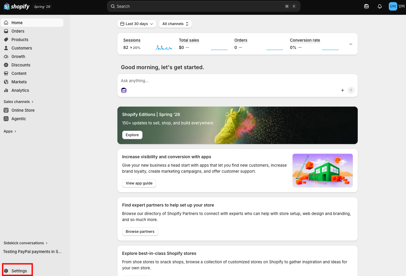Viewport: 406px width, 276px height.
Task: Click the Markets globe icon
Action: click(x=6, y=82)
